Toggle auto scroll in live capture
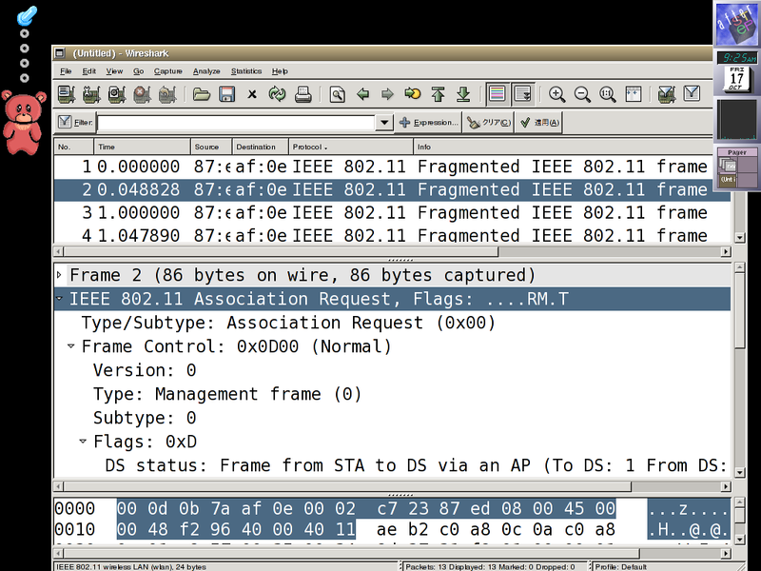This screenshot has height=571, width=761. (x=522, y=93)
